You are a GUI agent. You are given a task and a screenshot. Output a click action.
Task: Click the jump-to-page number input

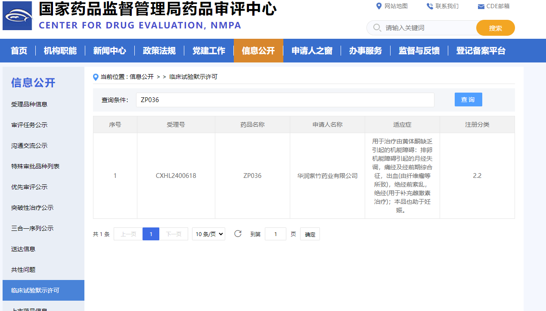275,234
